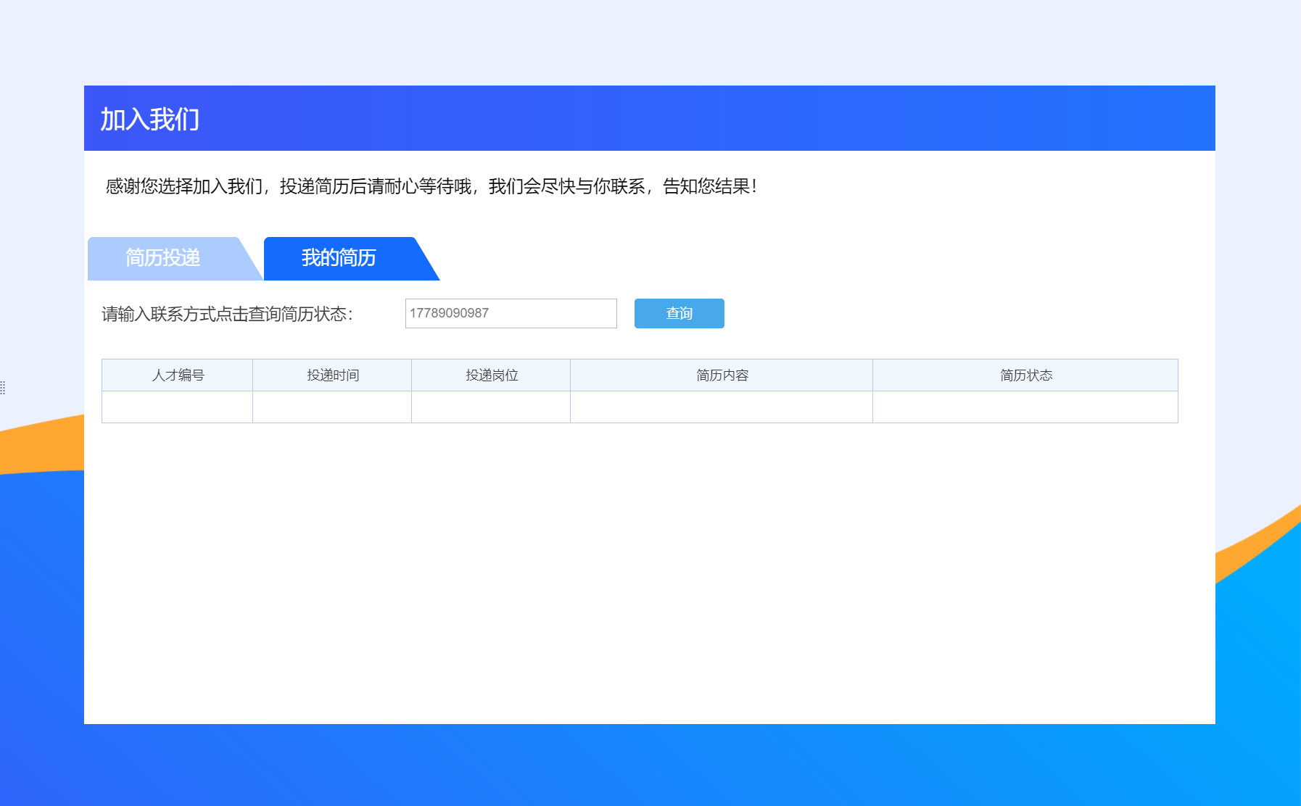Click the 简历内容 column header
The image size is (1301, 806).
pos(722,375)
